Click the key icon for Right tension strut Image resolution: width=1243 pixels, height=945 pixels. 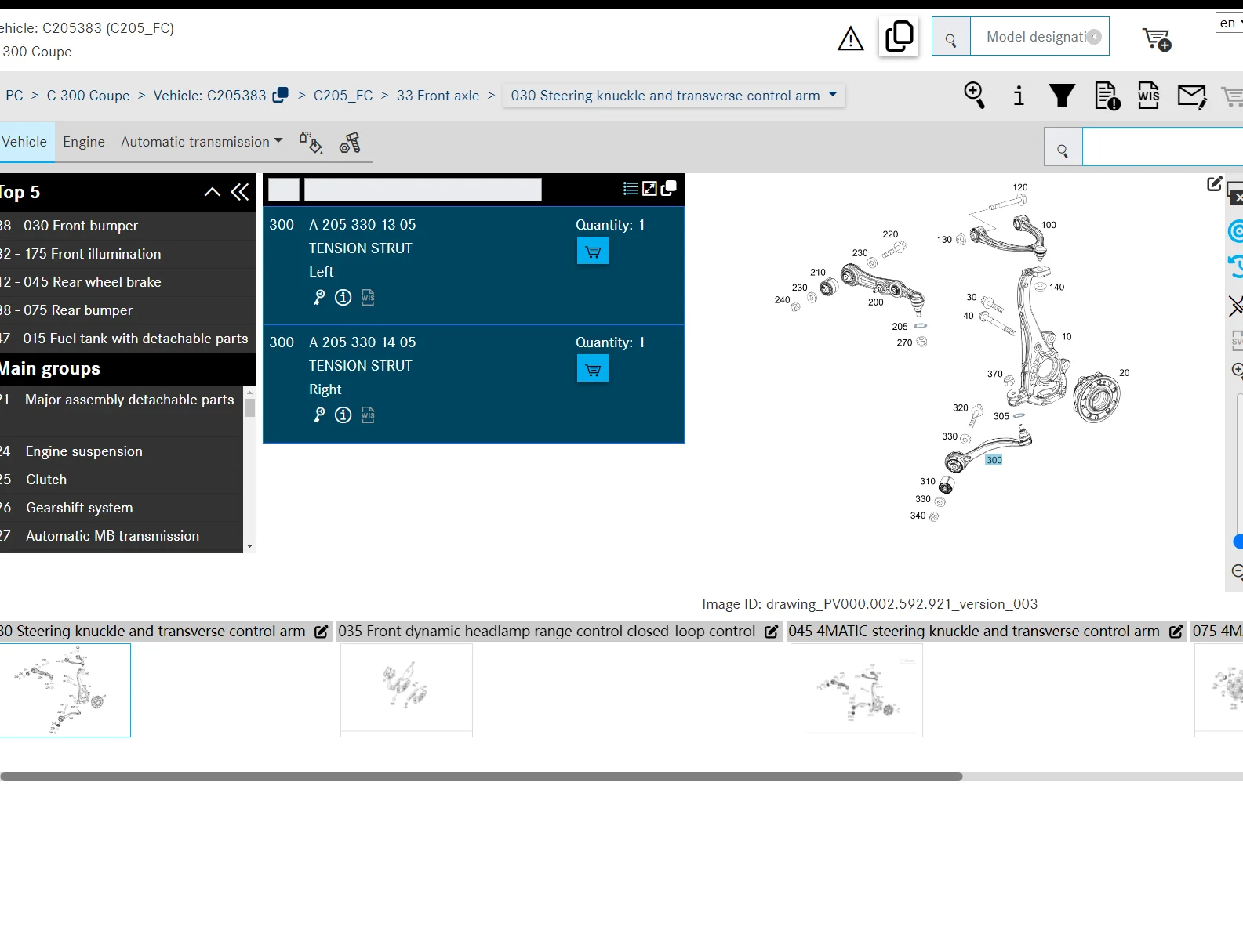click(319, 415)
